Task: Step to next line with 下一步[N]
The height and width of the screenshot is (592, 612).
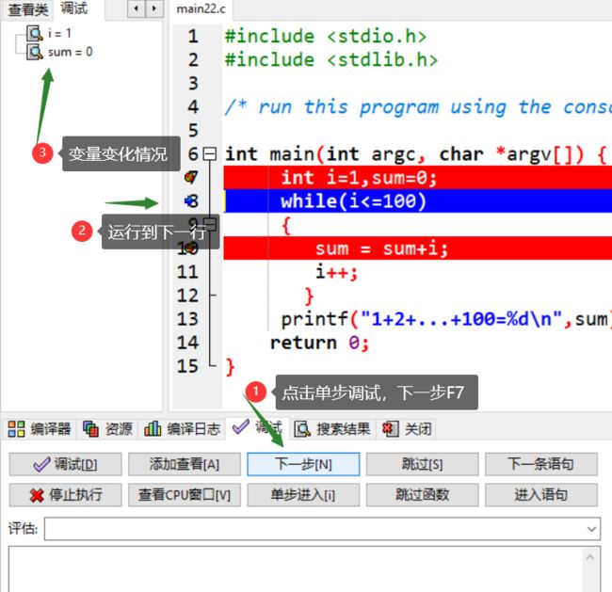Action: [303, 464]
